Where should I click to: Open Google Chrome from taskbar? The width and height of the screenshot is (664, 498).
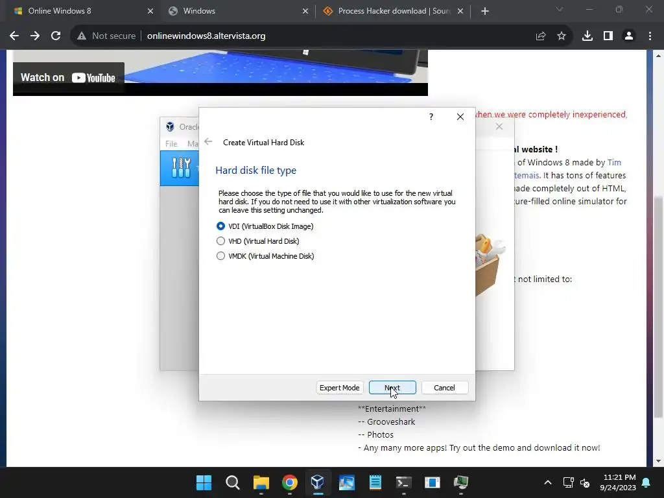tap(290, 482)
